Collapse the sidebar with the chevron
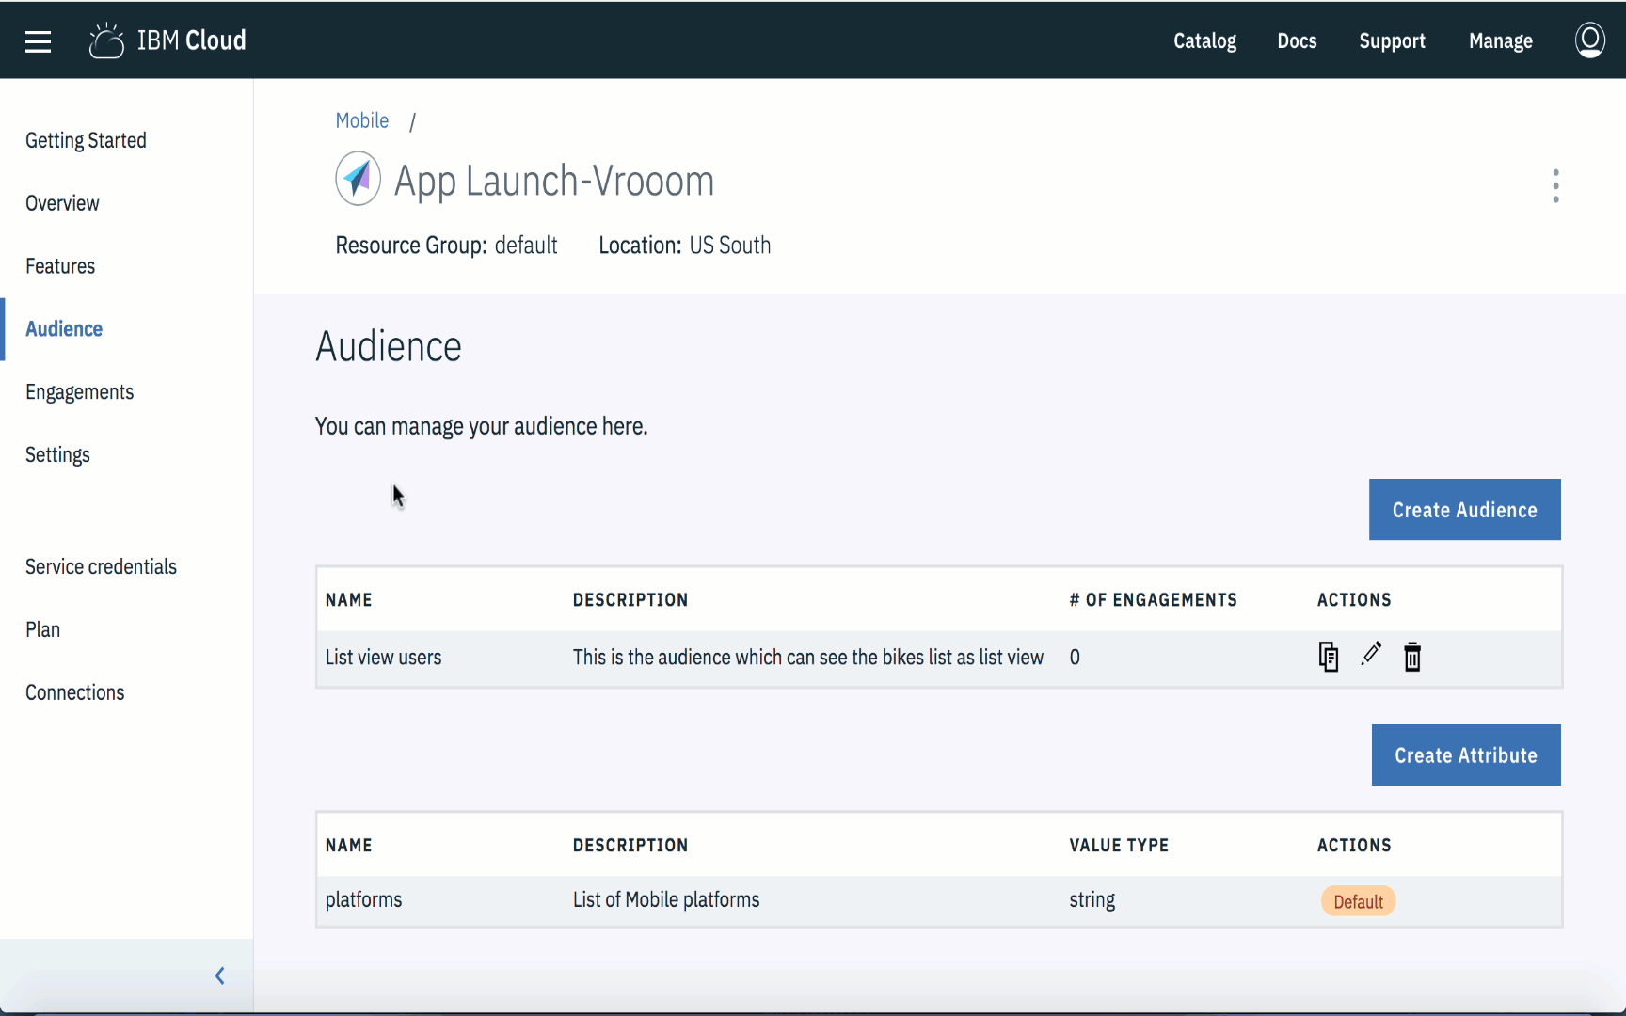Screen dimensions: 1626x1016 [x=220, y=976]
